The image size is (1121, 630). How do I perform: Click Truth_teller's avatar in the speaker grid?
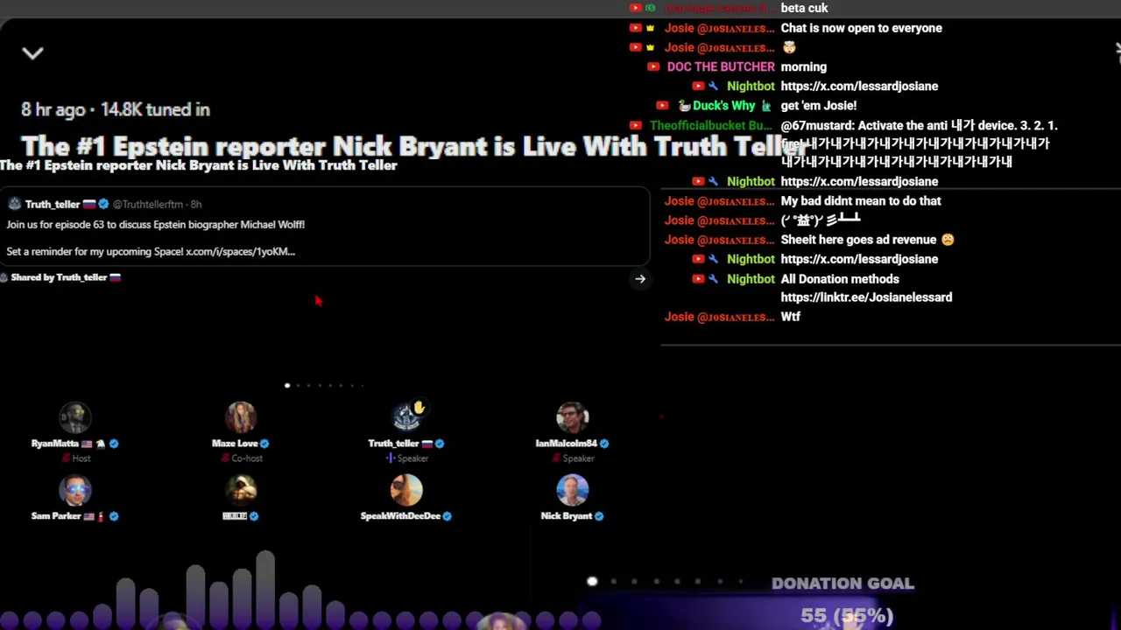click(x=406, y=418)
